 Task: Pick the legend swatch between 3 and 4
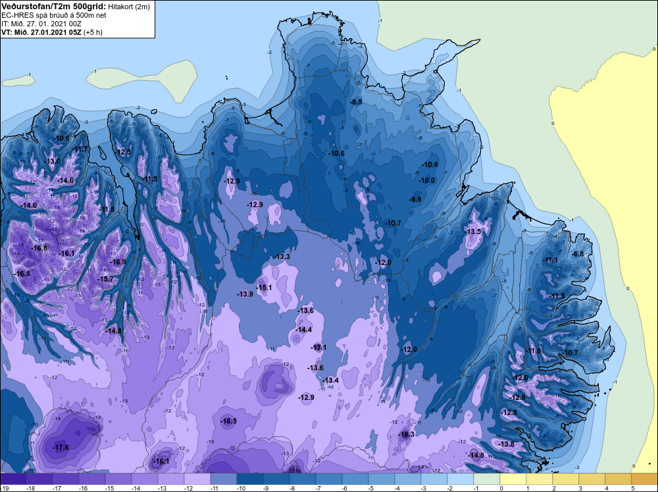(592, 479)
